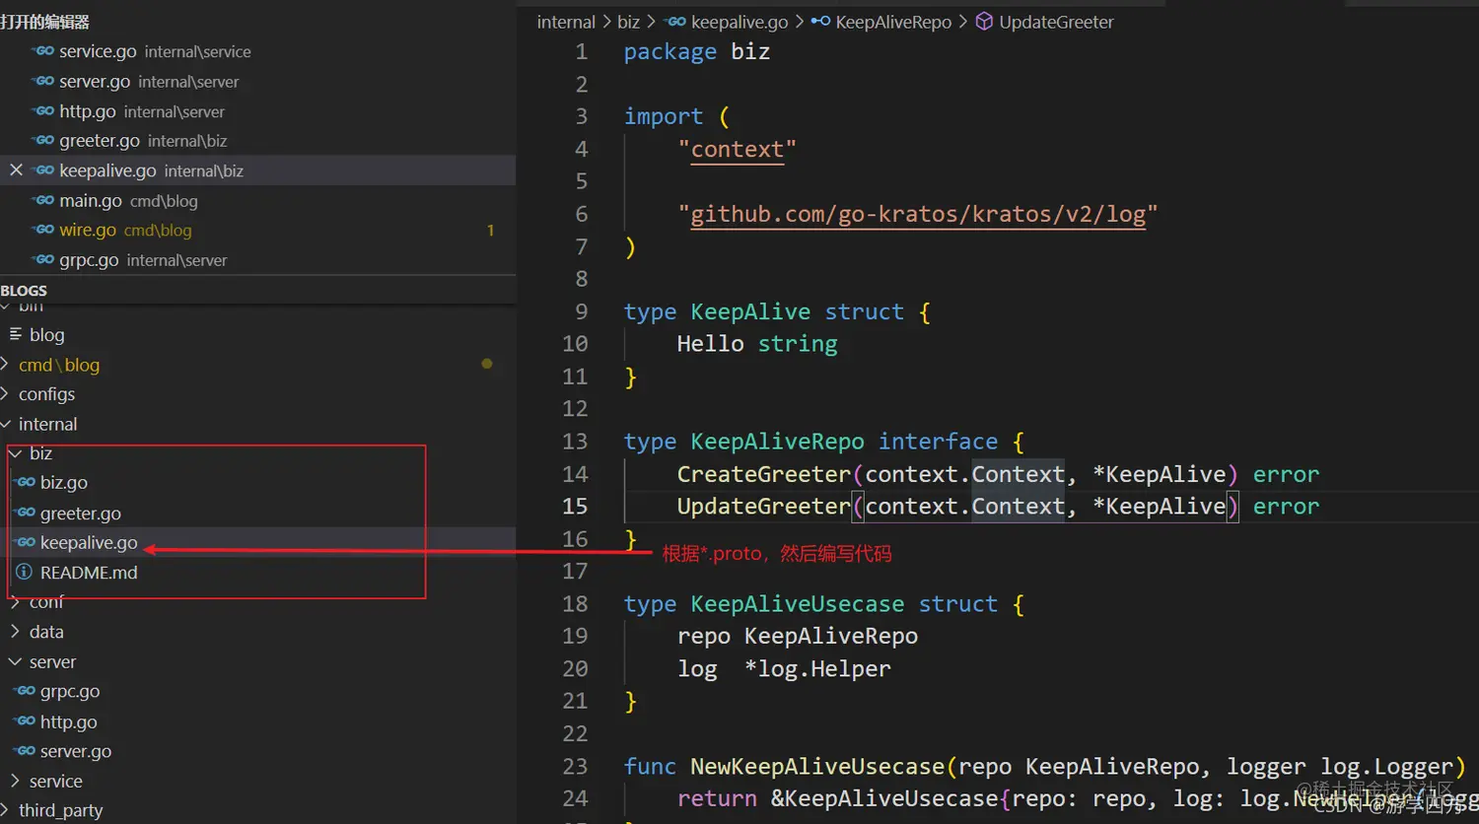The width and height of the screenshot is (1479, 824).
Task: Click line number 9 in the gutter
Action: (581, 311)
